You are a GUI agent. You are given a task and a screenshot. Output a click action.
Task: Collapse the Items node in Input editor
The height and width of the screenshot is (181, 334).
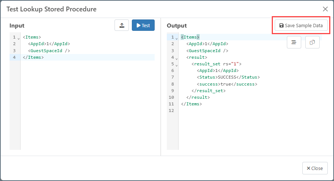[18, 38]
